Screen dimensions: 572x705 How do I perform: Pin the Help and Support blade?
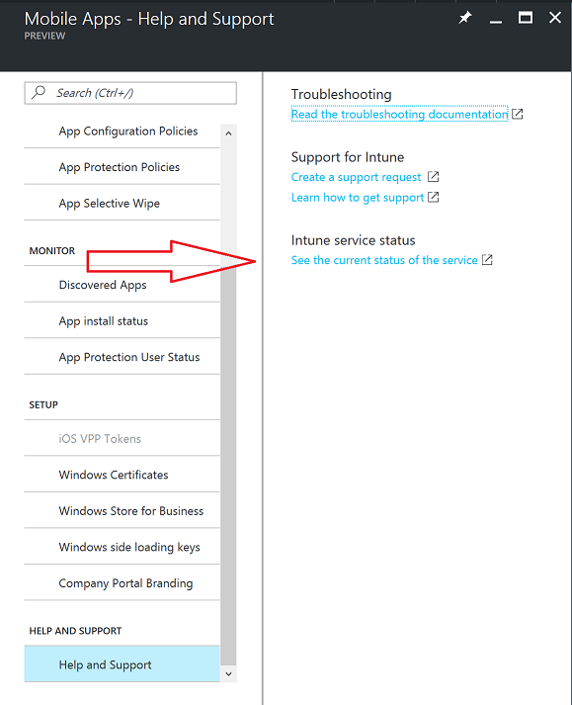(465, 18)
